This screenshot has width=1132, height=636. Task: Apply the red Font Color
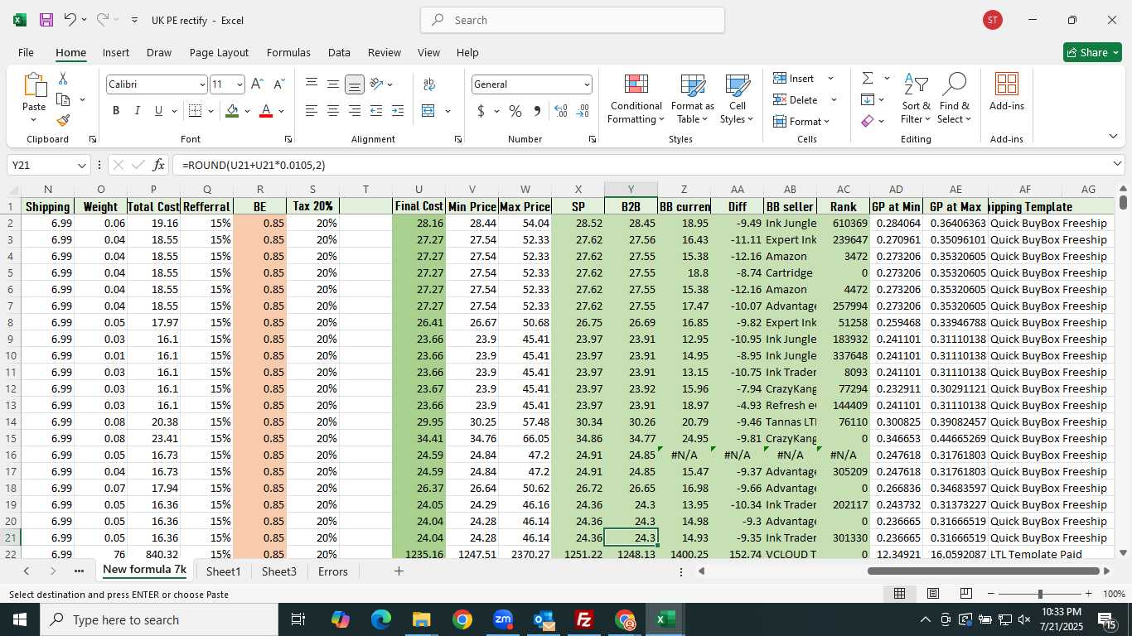click(x=266, y=111)
